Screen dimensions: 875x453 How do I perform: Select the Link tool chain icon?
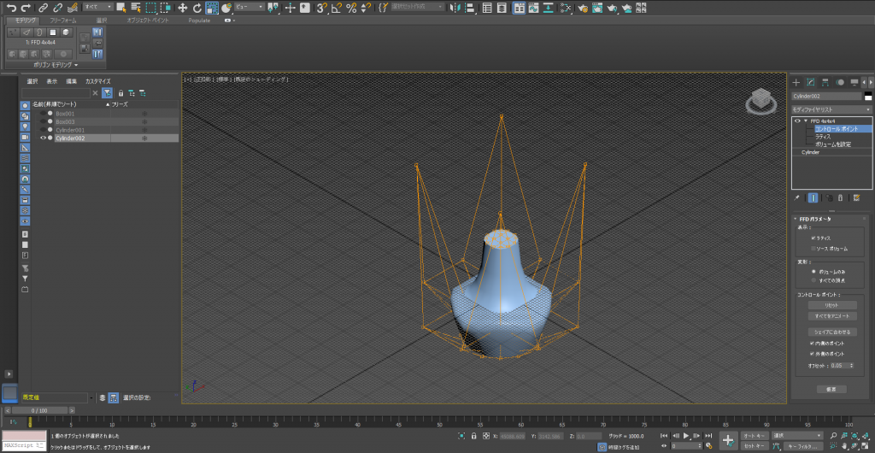tap(44, 8)
